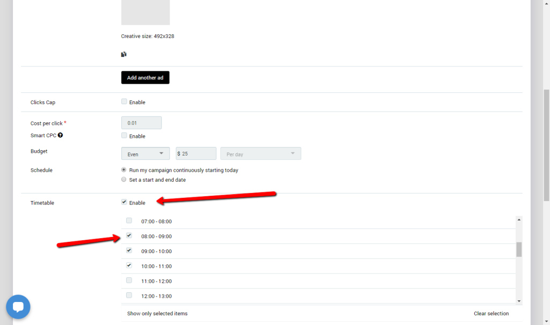The image size is (550, 325).
Task: Open the Per day budget period dropdown
Action: 260,154
